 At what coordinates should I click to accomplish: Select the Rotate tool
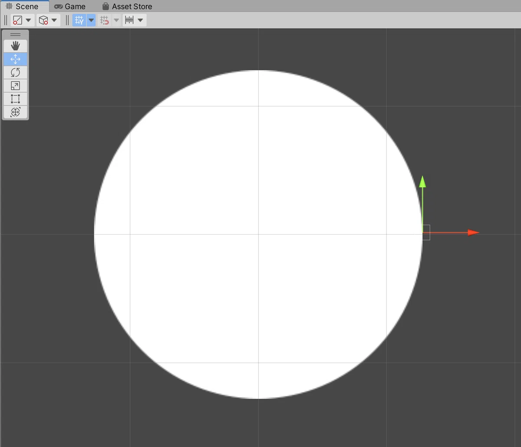15,73
